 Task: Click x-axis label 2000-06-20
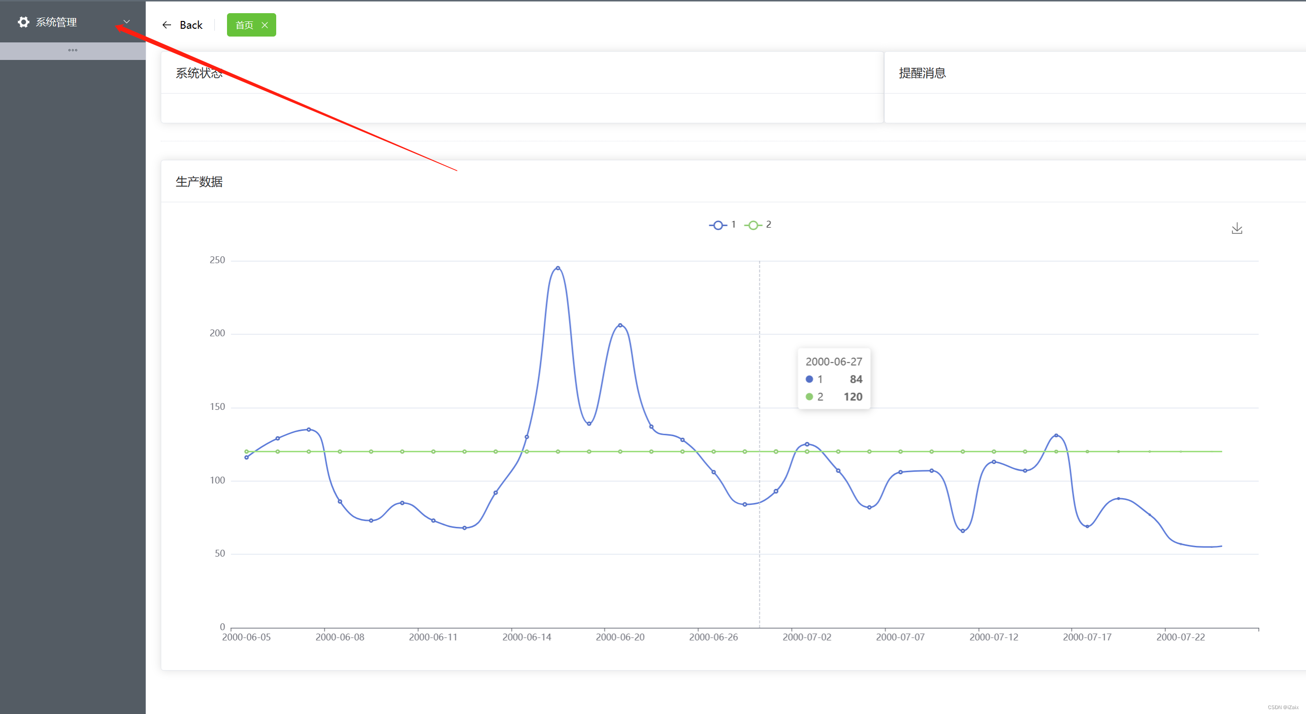(x=620, y=637)
